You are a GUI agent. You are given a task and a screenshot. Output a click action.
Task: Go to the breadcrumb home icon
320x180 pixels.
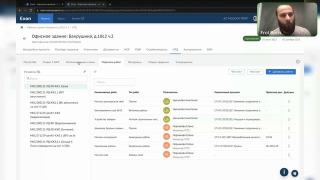pos(22,27)
